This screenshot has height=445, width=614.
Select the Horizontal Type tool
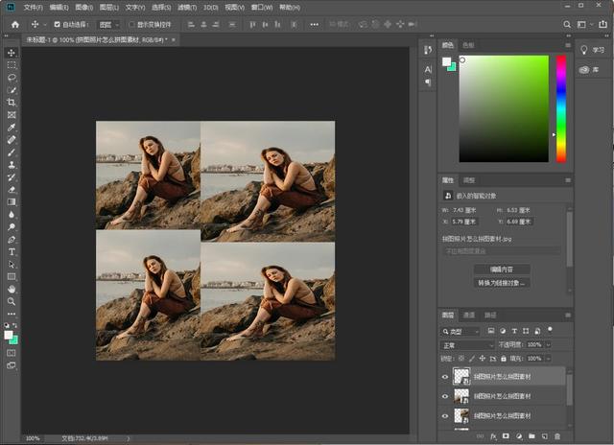pyautogui.click(x=12, y=251)
